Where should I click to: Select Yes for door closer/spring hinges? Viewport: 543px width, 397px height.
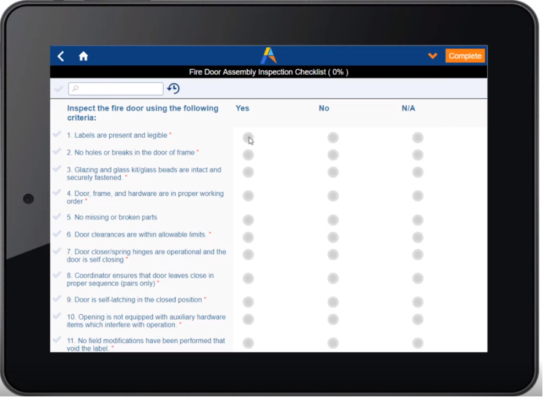point(248,254)
